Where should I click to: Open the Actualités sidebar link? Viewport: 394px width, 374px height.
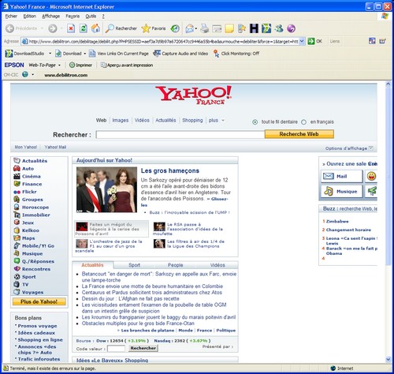click(x=35, y=161)
